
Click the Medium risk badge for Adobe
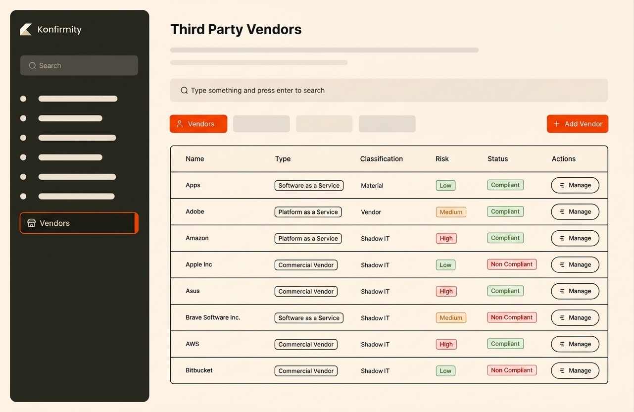click(x=451, y=212)
